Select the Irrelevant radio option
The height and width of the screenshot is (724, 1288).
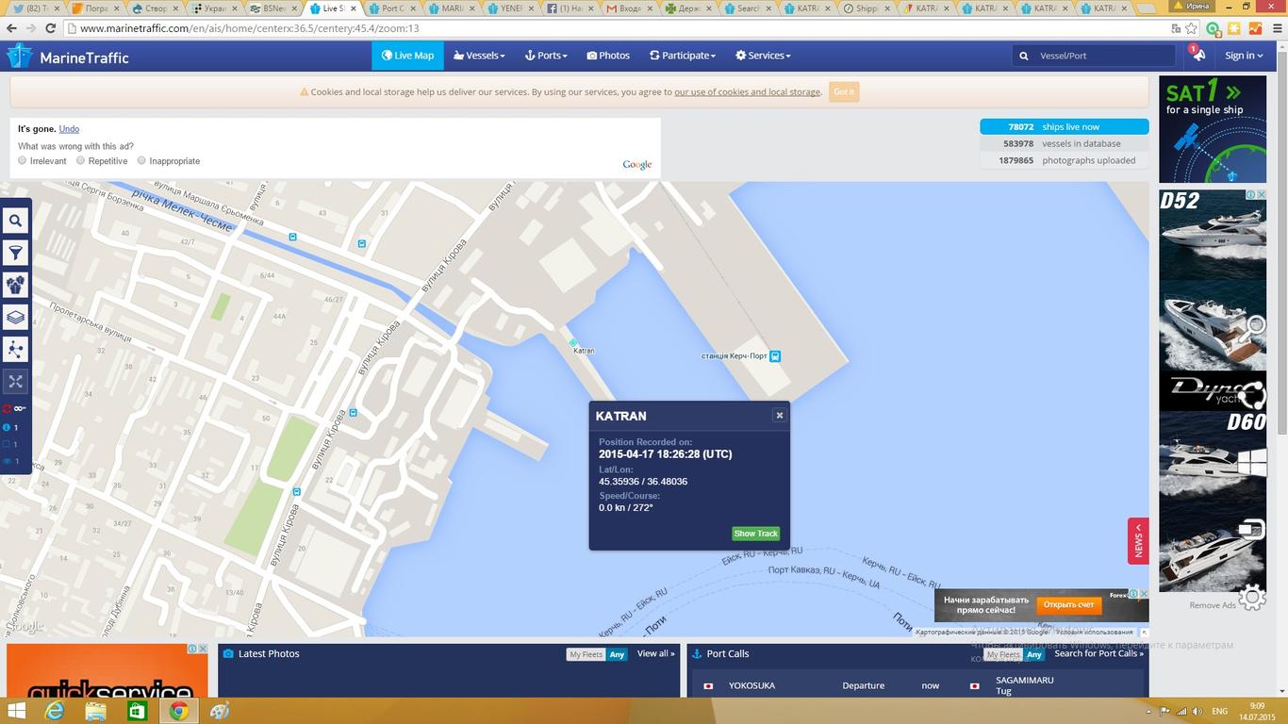point(23,160)
